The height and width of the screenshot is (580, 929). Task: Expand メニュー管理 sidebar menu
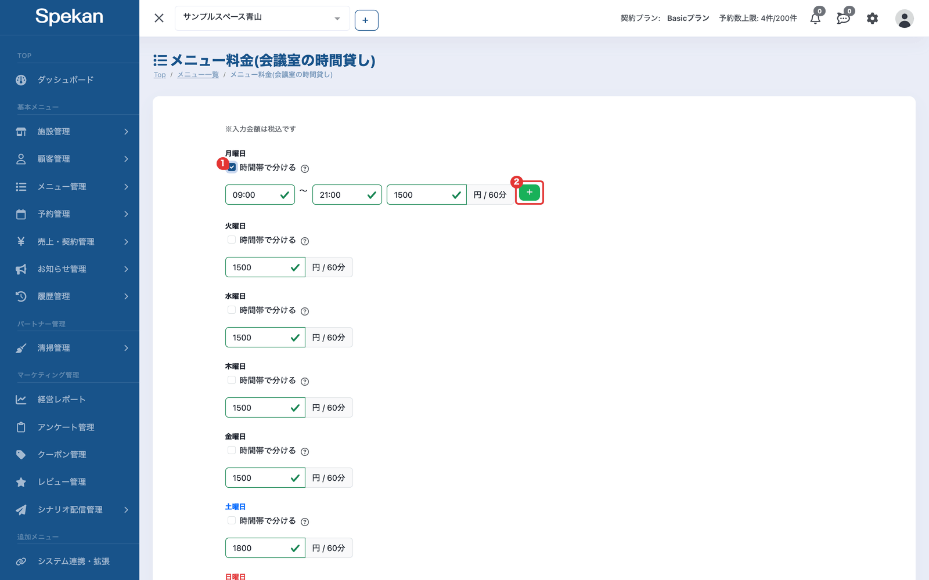pyautogui.click(x=70, y=187)
